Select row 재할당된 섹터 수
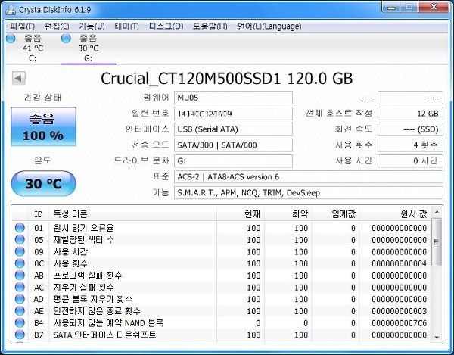This screenshot has width=454, height=355. tap(222, 240)
